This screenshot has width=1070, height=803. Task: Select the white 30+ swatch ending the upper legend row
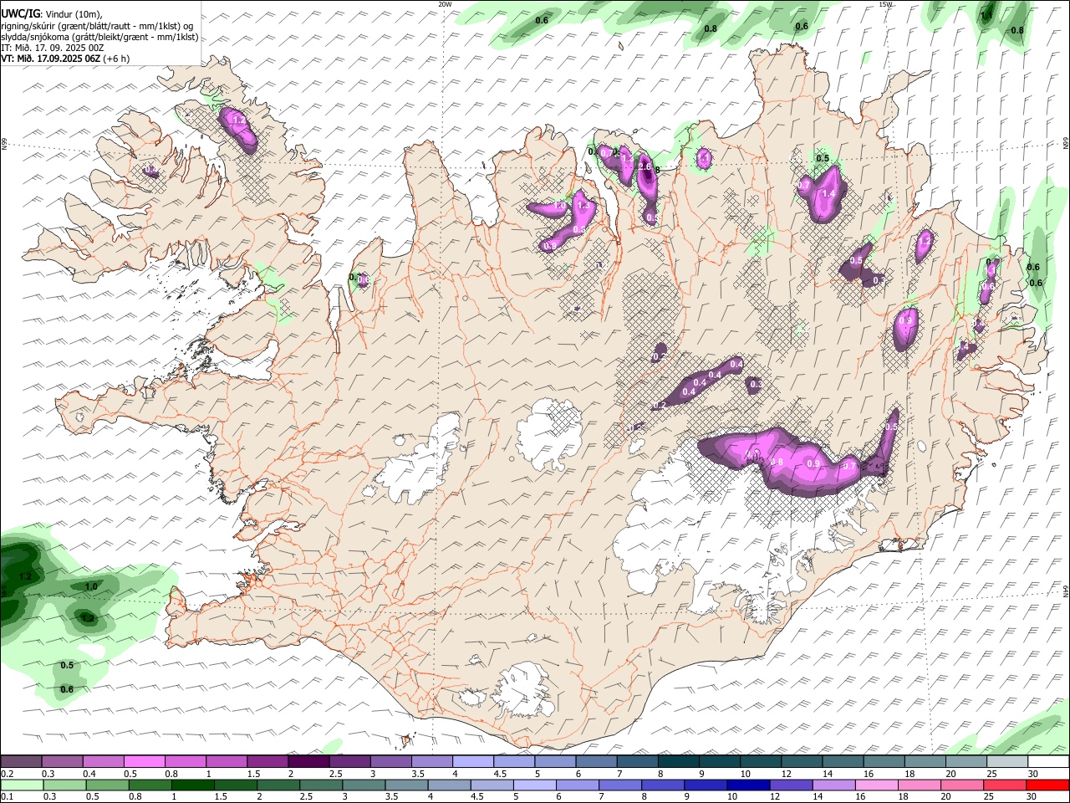(x=1048, y=762)
